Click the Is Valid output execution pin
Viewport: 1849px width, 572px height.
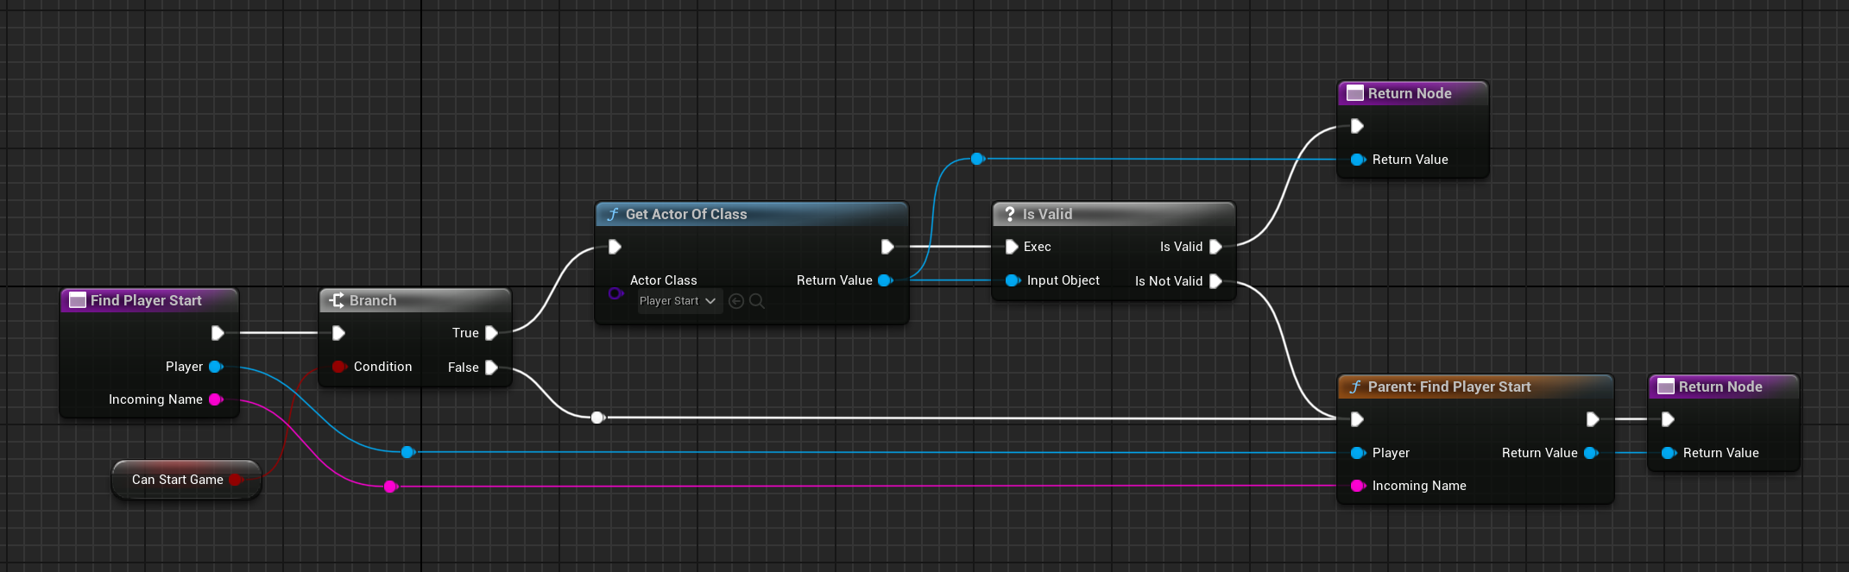coord(1215,247)
